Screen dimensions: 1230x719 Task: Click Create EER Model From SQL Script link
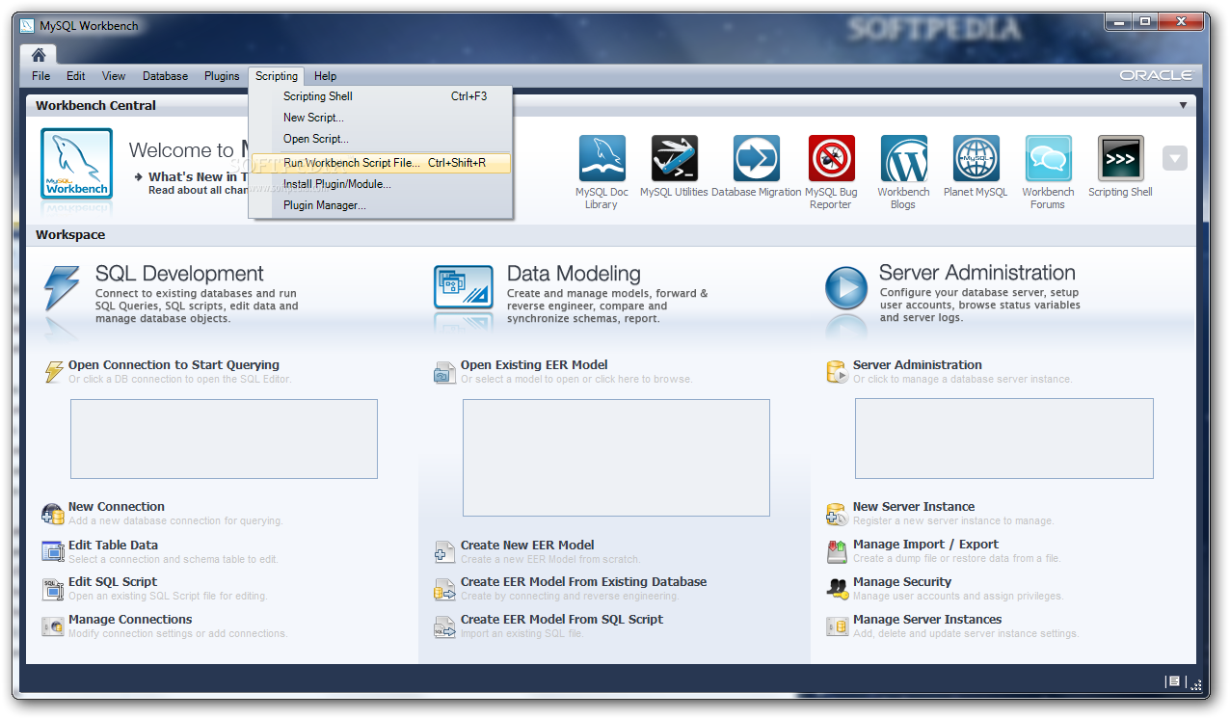(x=562, y=620)
